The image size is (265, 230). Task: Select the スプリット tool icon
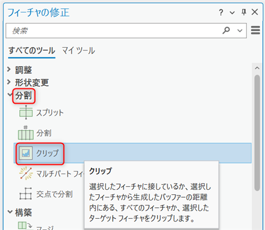click(26, 112)
